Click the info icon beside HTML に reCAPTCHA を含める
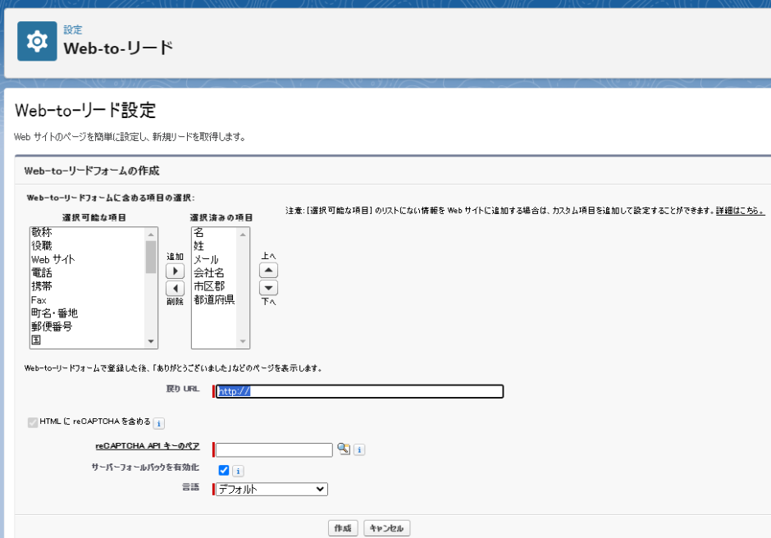This screenshot has height=538, width=771. (159, 423)
